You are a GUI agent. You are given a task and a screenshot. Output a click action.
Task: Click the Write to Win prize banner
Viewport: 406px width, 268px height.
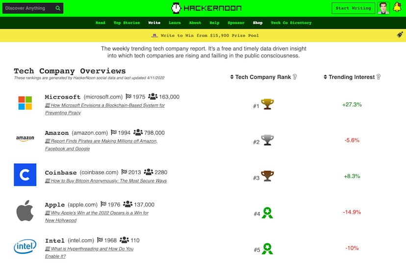[x=205, y=35]
